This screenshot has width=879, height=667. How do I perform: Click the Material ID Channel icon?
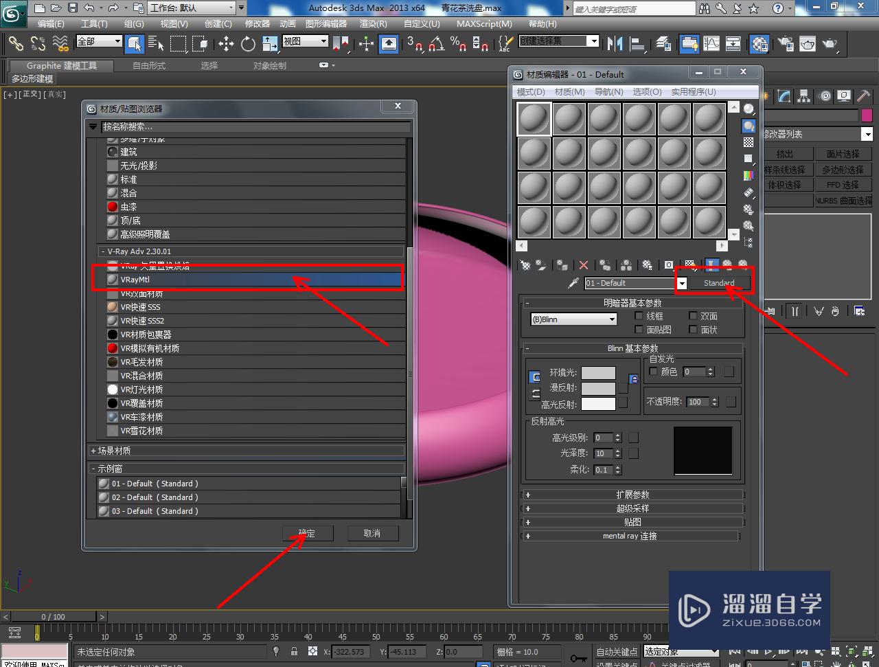click(x=669, y=264)
